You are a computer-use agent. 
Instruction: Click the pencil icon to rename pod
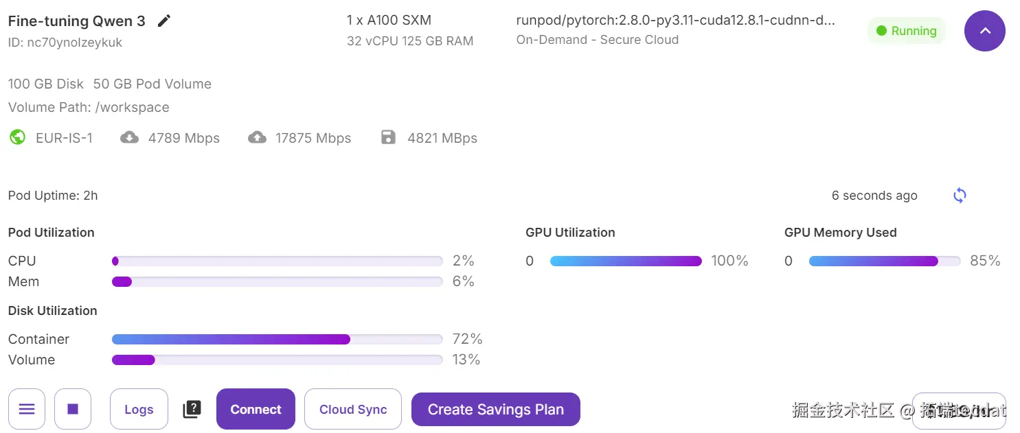click(163, 21)
